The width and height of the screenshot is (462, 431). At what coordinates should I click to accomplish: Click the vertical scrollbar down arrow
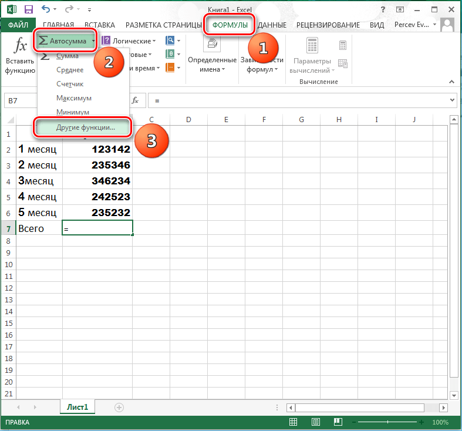tap(454, 395)
